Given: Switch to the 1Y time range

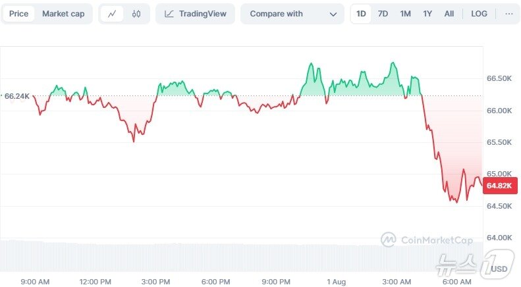Looking at the screenshot, I should pyautogui.click(x=428, y=14).
